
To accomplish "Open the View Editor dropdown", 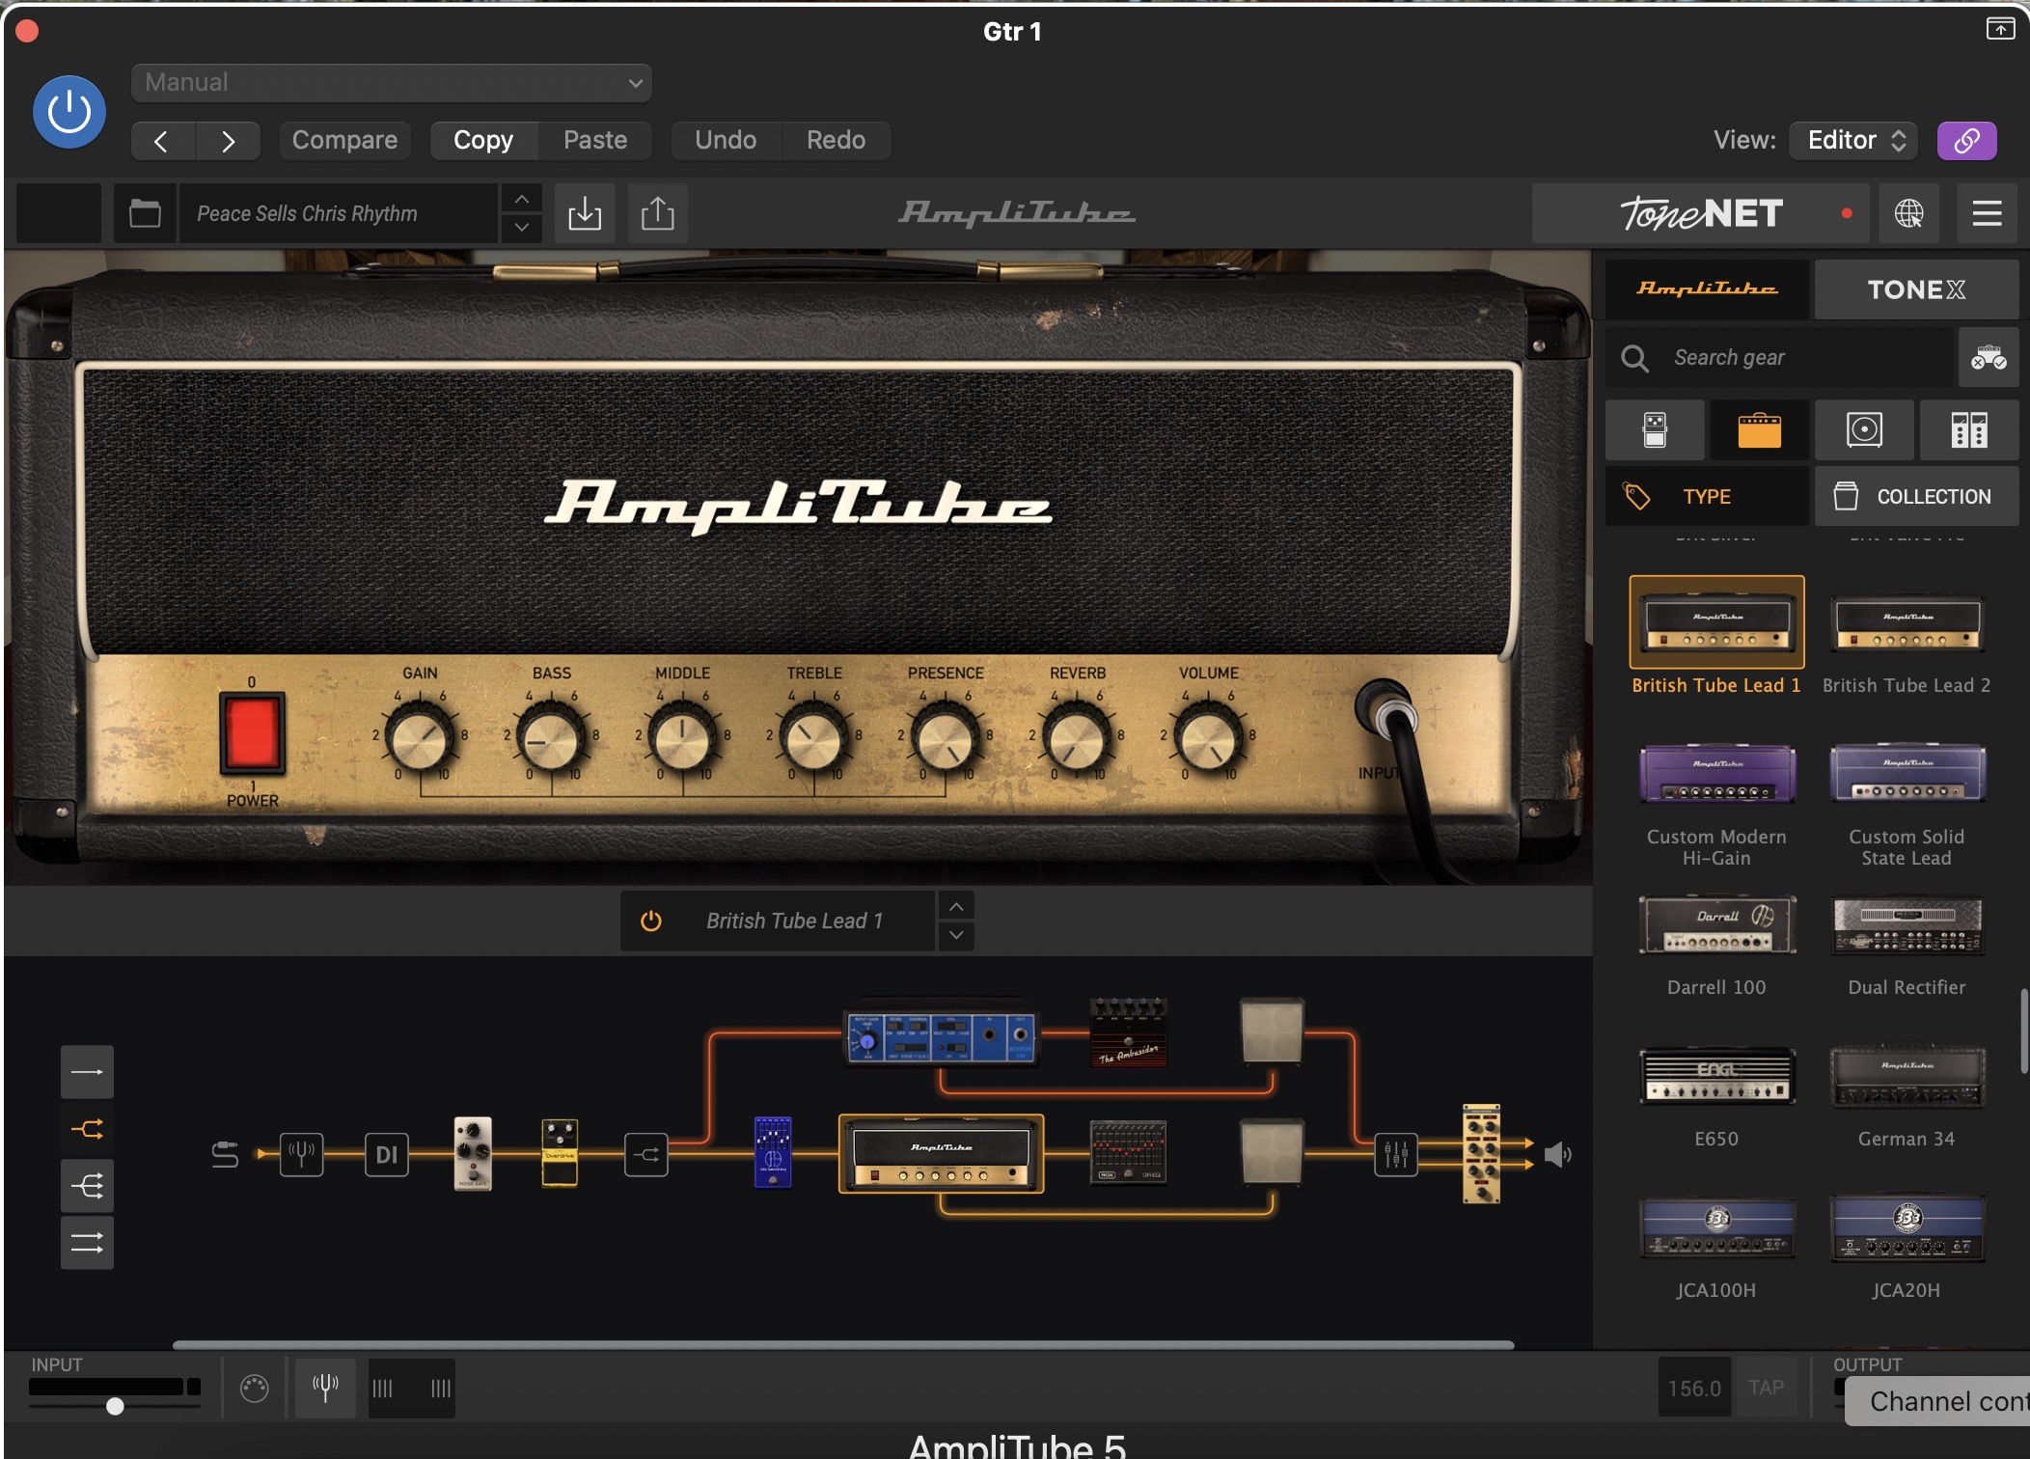I will [x=1852, y=141].
